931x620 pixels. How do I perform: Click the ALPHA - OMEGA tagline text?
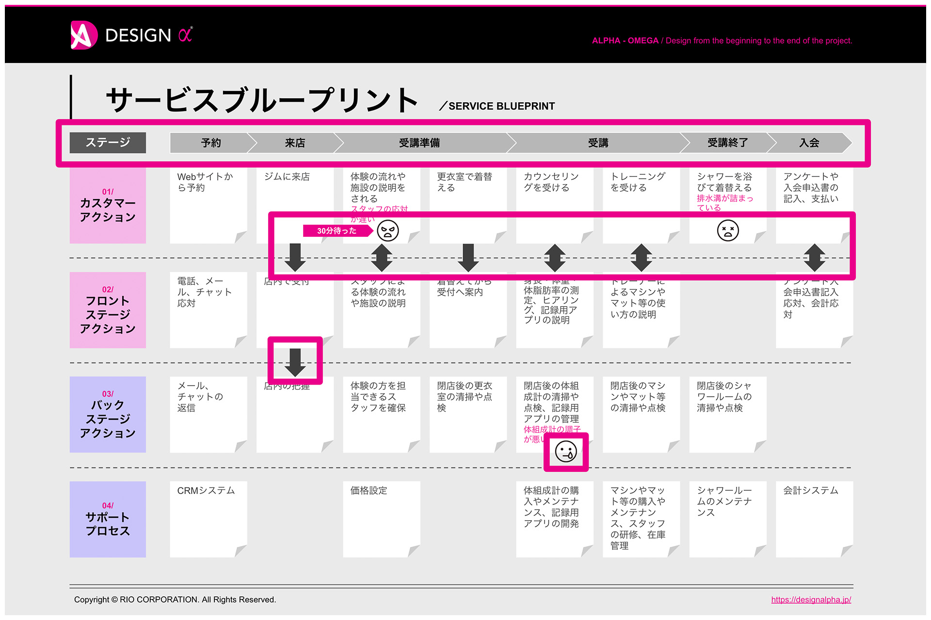coord(722,41)
